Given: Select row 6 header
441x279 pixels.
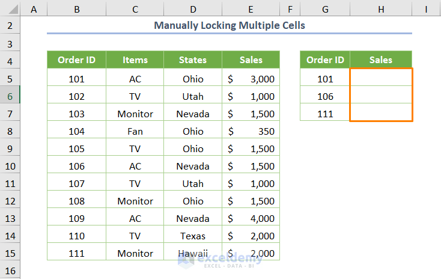Looking at the screenshot, I should coord(10,96).
